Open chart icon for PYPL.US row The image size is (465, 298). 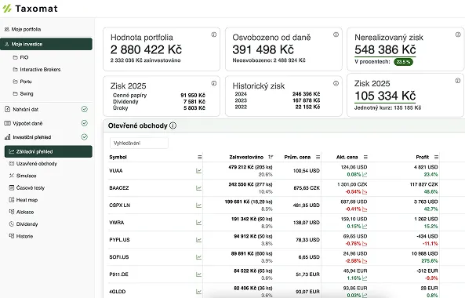click(198, 240)
